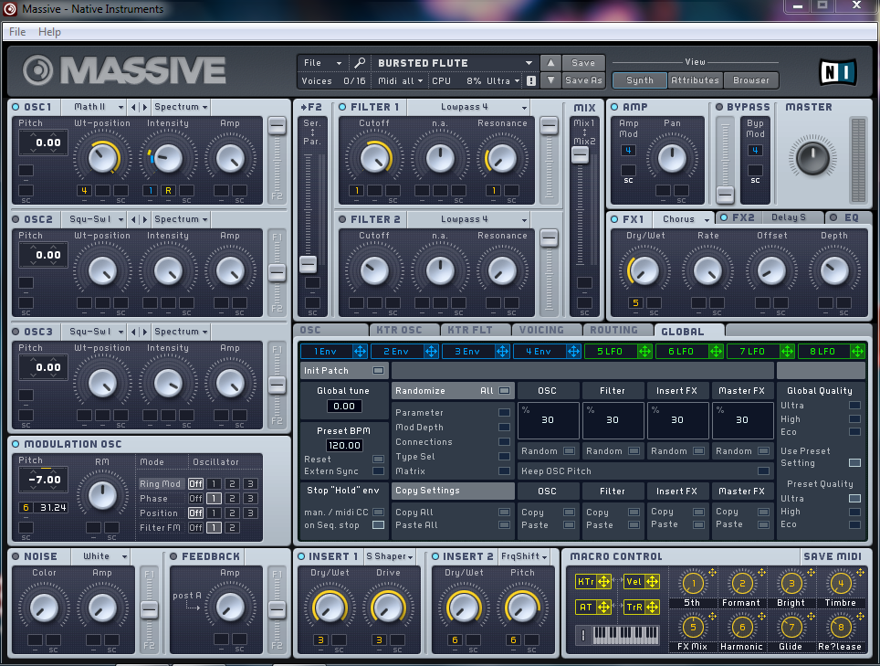Screen dimensions: 880x666
Task: Open FX1 Chorus type dropdown
Action: click(x=683, y=219)
